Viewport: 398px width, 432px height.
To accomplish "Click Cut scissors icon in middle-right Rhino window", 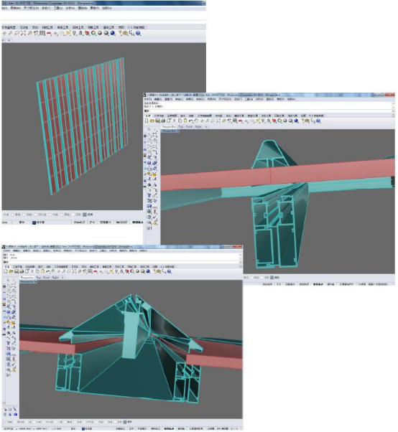I will click(175, 121).
